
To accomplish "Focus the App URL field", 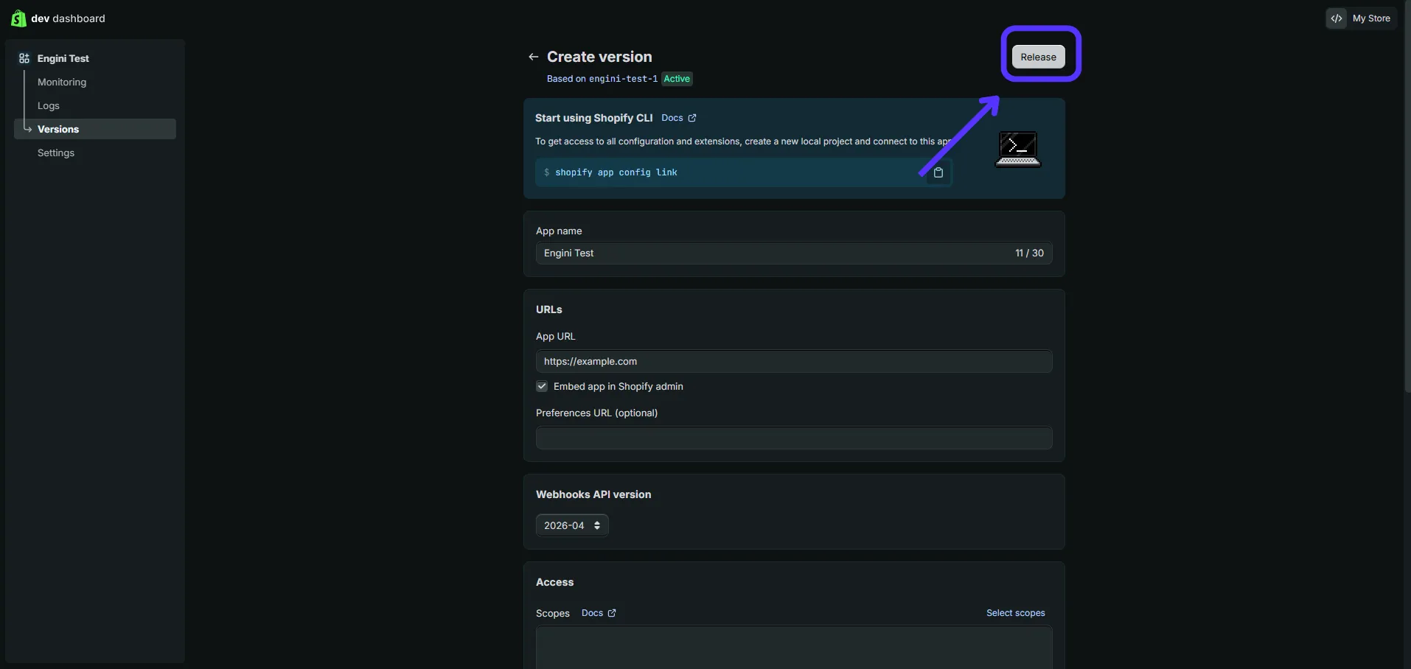I will coord(794,361).
